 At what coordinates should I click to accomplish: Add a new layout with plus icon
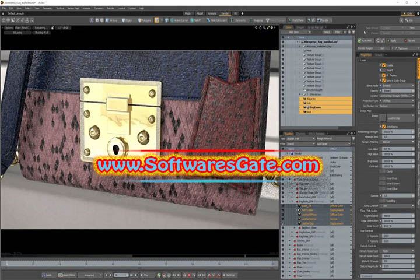click(243, 13)
